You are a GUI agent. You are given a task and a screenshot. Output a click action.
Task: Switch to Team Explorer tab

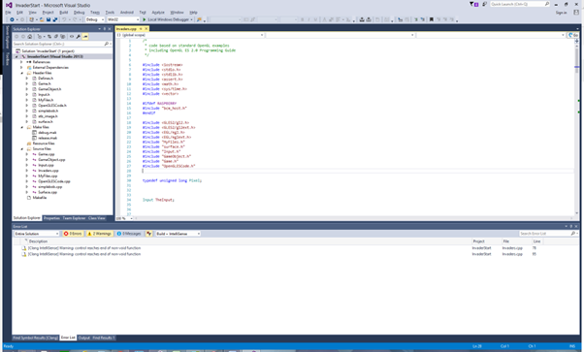74,218
